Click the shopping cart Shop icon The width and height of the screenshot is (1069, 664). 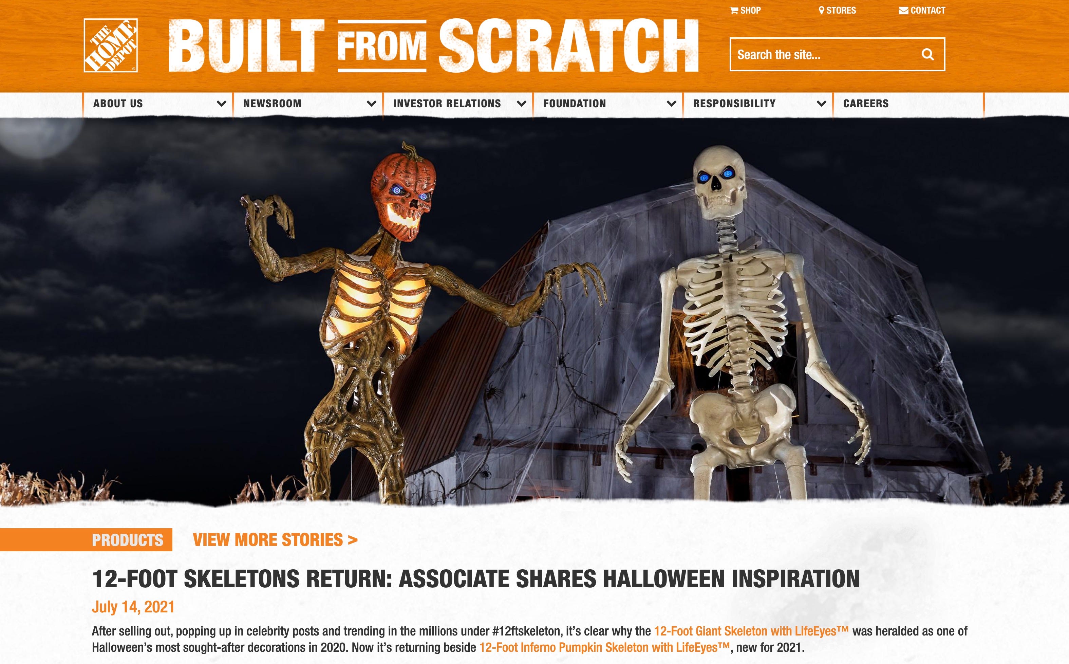coord(734,11)
